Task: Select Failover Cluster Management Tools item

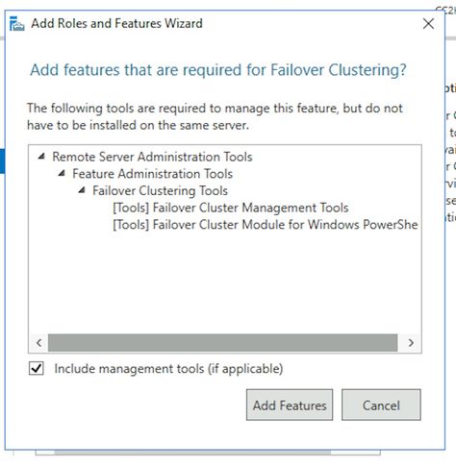Action: [x=231, y=208]
